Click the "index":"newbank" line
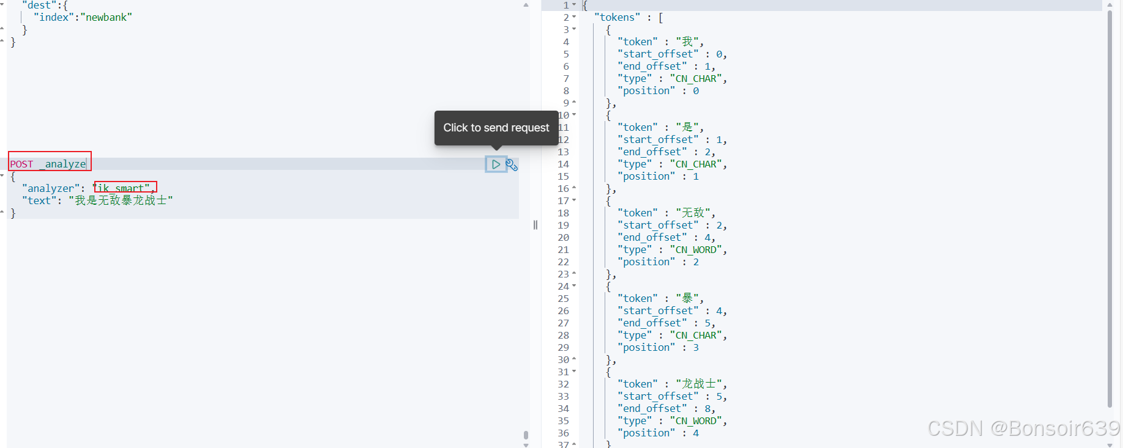The width and height of the screenshot is (1123, 448). pyautogui.click(x=83, y=17)
